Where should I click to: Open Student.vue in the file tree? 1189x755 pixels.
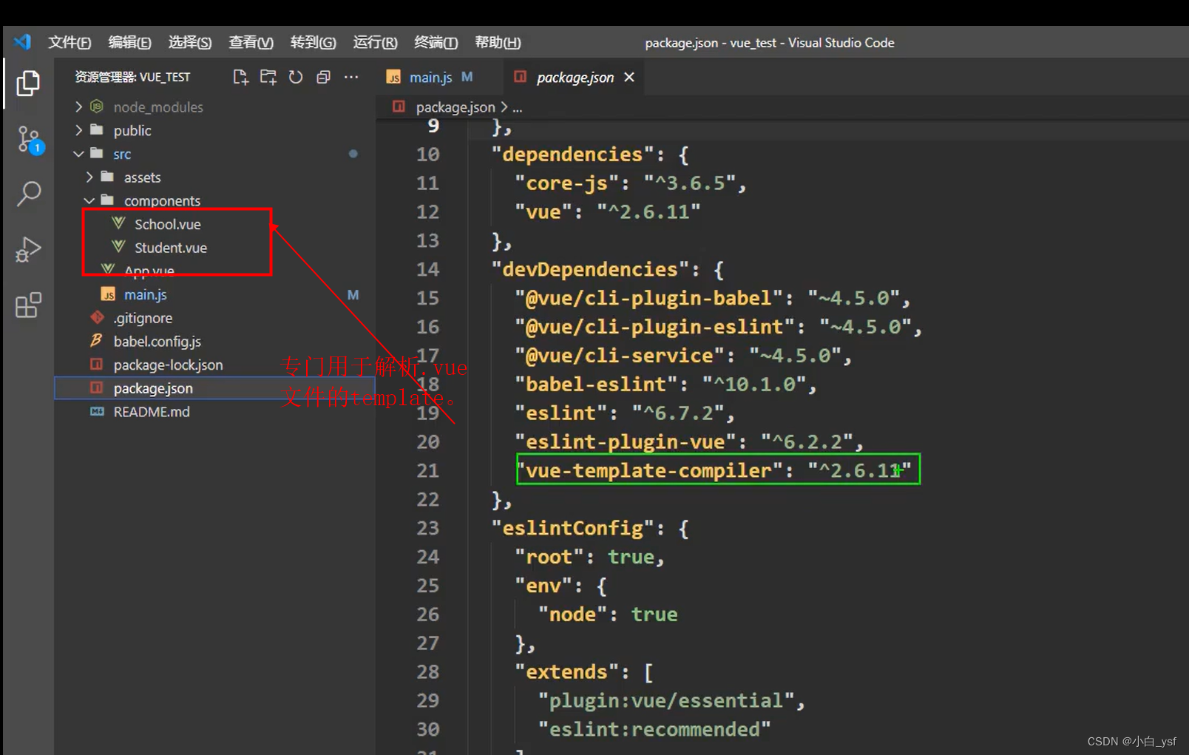170,248
